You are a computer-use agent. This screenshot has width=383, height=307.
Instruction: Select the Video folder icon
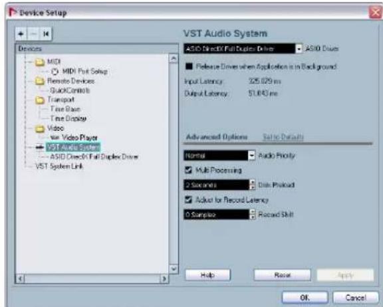(x=40, y=128)
